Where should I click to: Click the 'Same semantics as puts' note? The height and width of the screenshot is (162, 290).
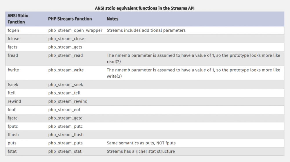pyautogui.click(x=141, y=143)
